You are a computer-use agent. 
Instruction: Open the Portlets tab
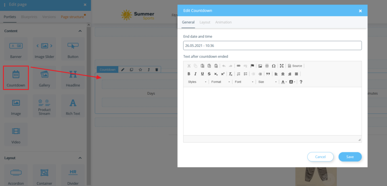point(10,17)
